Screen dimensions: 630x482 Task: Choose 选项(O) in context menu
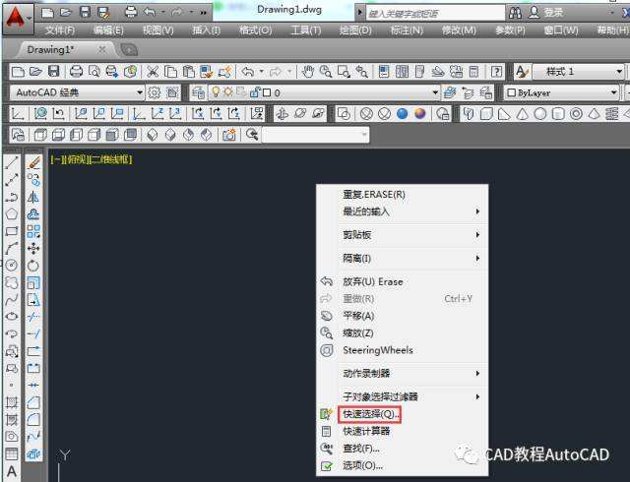pyautogui.click(x=403, y=465)
